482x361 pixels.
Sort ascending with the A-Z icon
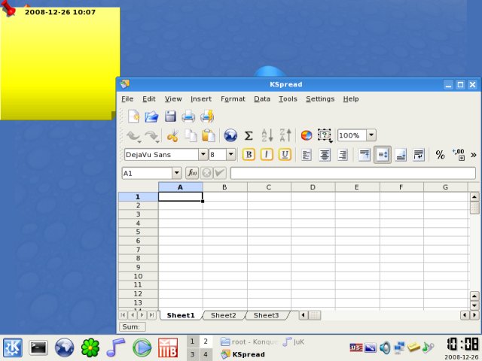click(267, 135)
